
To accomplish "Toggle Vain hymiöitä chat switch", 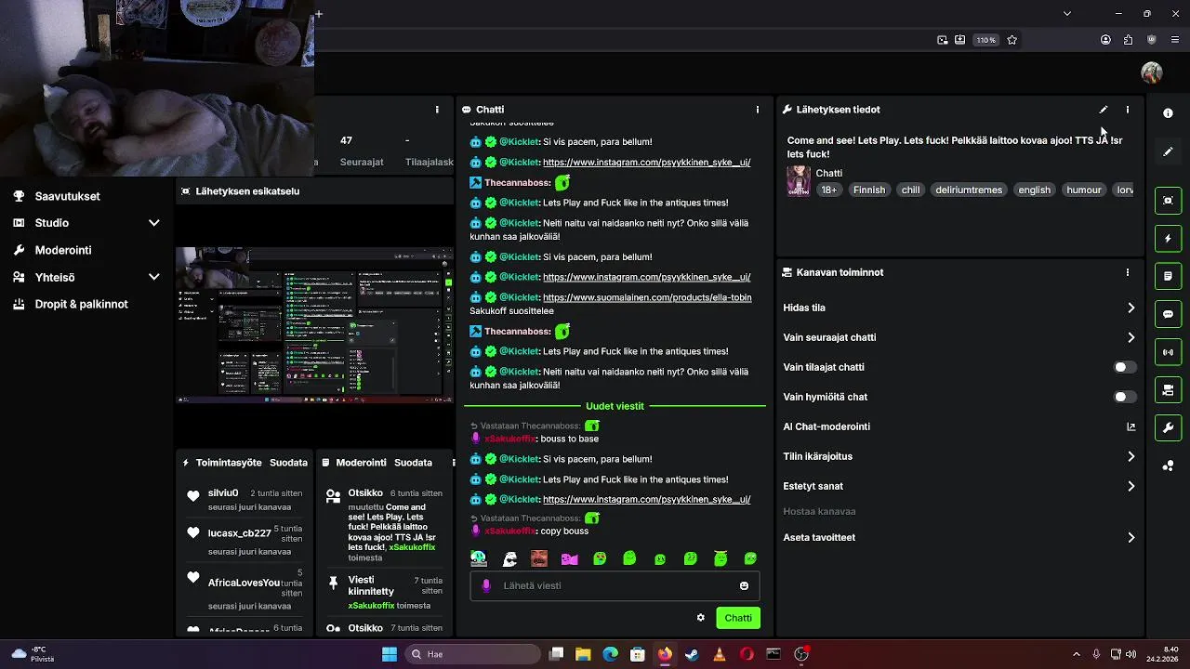I will pos(1125,397).
